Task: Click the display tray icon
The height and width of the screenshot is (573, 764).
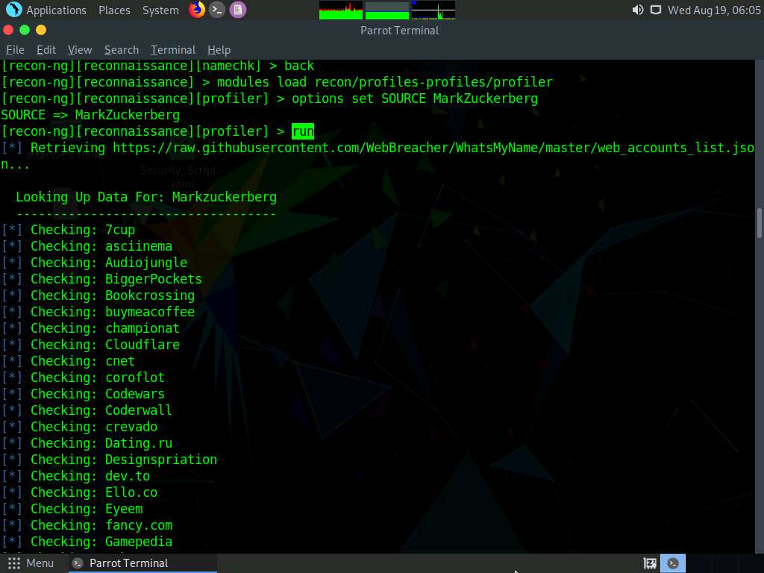Action: point(656,10)
